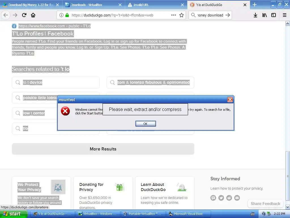The width and height of the screenshot is (290, 218).
Task: Close the 'Invalid URL' tab
Action: click(x=182, y=5)
